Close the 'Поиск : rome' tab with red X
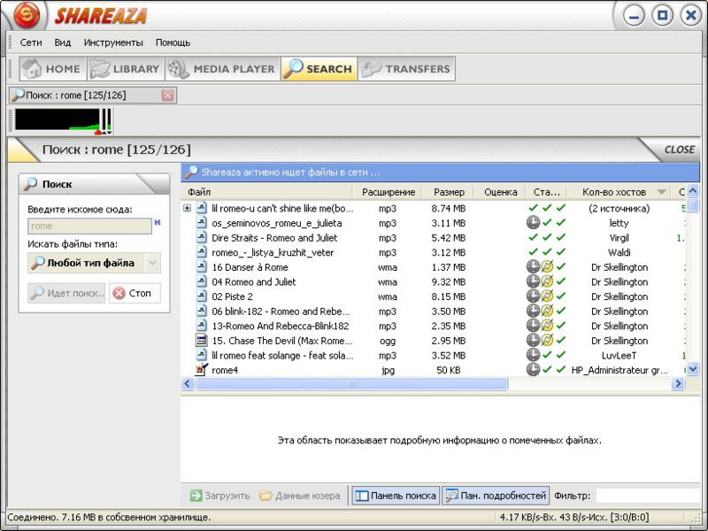 (x=168, y=96)
